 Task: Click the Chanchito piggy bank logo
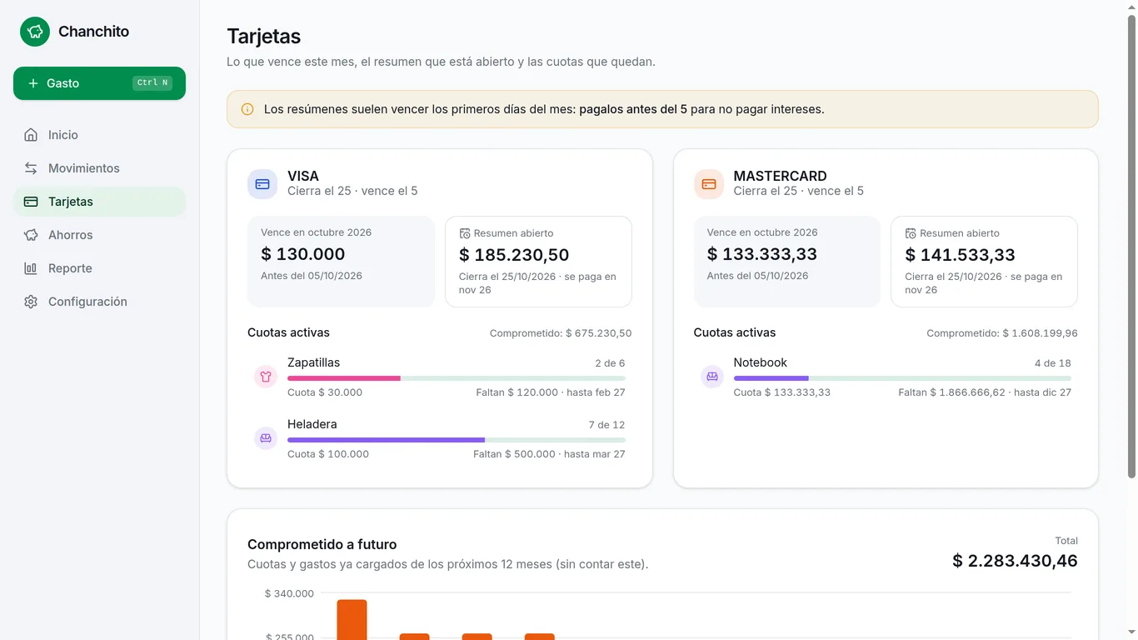click(35, 32)
